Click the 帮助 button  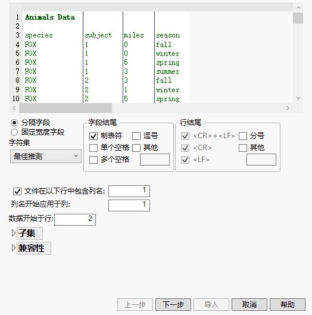(x=288, y=304)
